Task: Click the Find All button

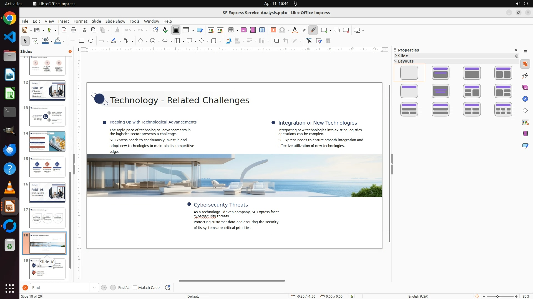Action: pos(124,288)
